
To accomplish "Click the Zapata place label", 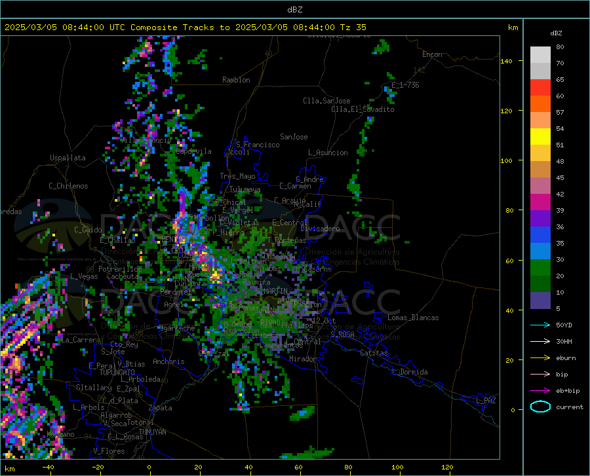I will tap(161, 408).
